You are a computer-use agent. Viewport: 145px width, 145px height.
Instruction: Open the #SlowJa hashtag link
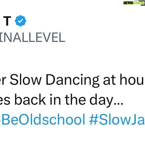pyautogui.click(x=117, y=119)
